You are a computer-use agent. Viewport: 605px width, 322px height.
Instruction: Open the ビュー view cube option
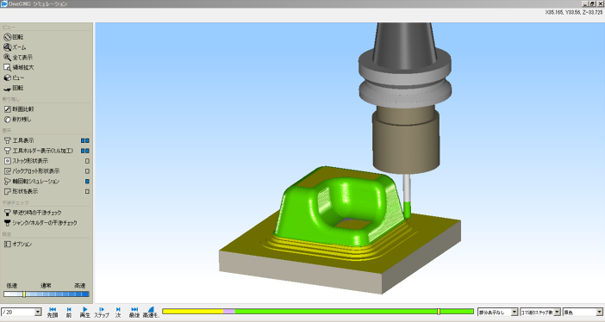tap(14, 77)
